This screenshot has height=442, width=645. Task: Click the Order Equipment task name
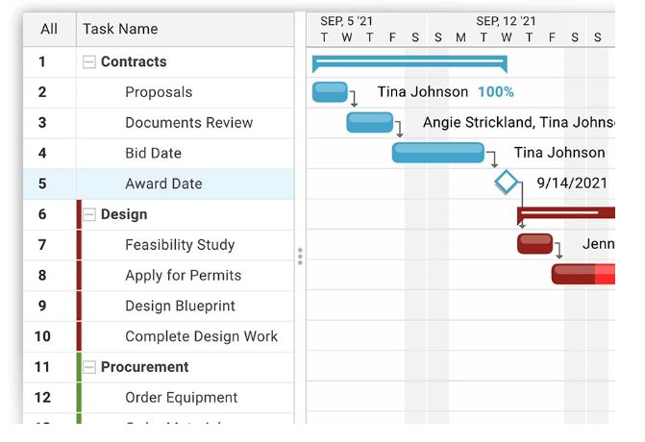tap(181, 397)
